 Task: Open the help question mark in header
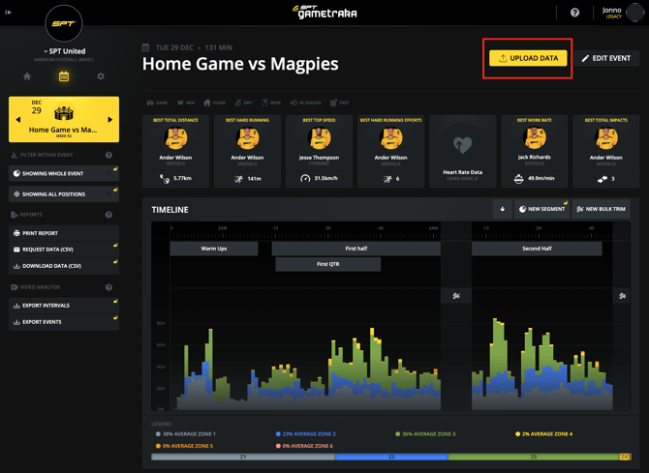tap(574, 13)
